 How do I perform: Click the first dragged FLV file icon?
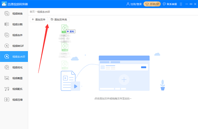click(65, 29)
